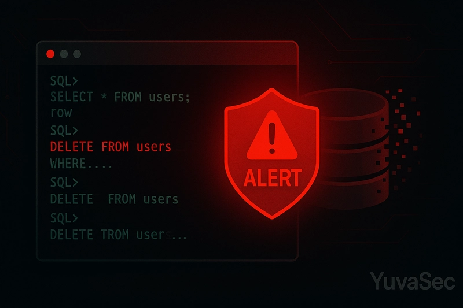The width and height of the screenshot is (463, 308).
Task: Click the second SQL> prompt
Action: (64, 130)
